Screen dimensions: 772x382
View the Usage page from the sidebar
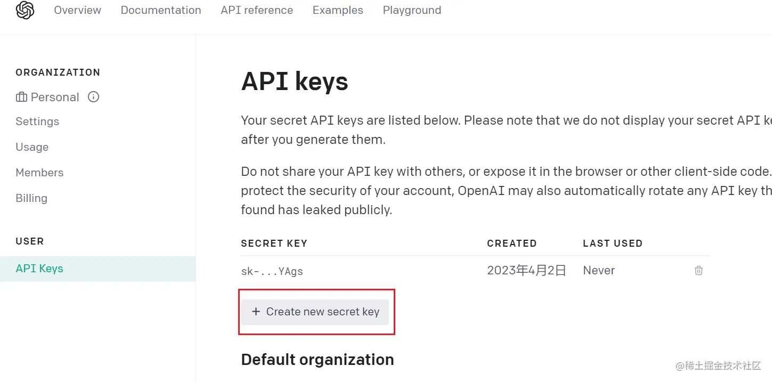pos(32,147)
